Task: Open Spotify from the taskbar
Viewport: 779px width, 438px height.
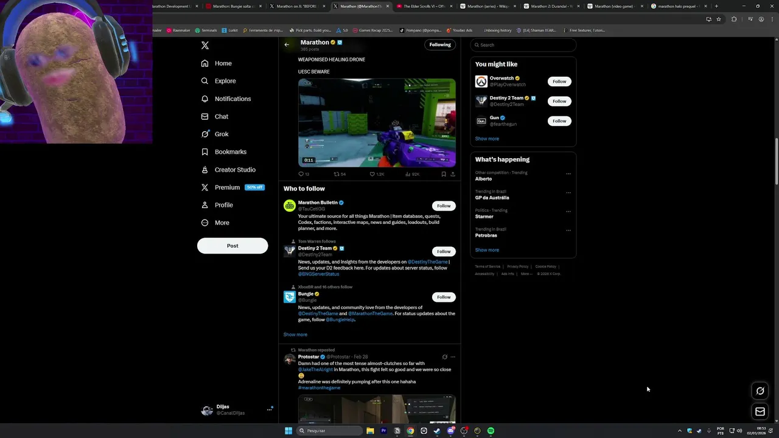Action: (491, 431)
